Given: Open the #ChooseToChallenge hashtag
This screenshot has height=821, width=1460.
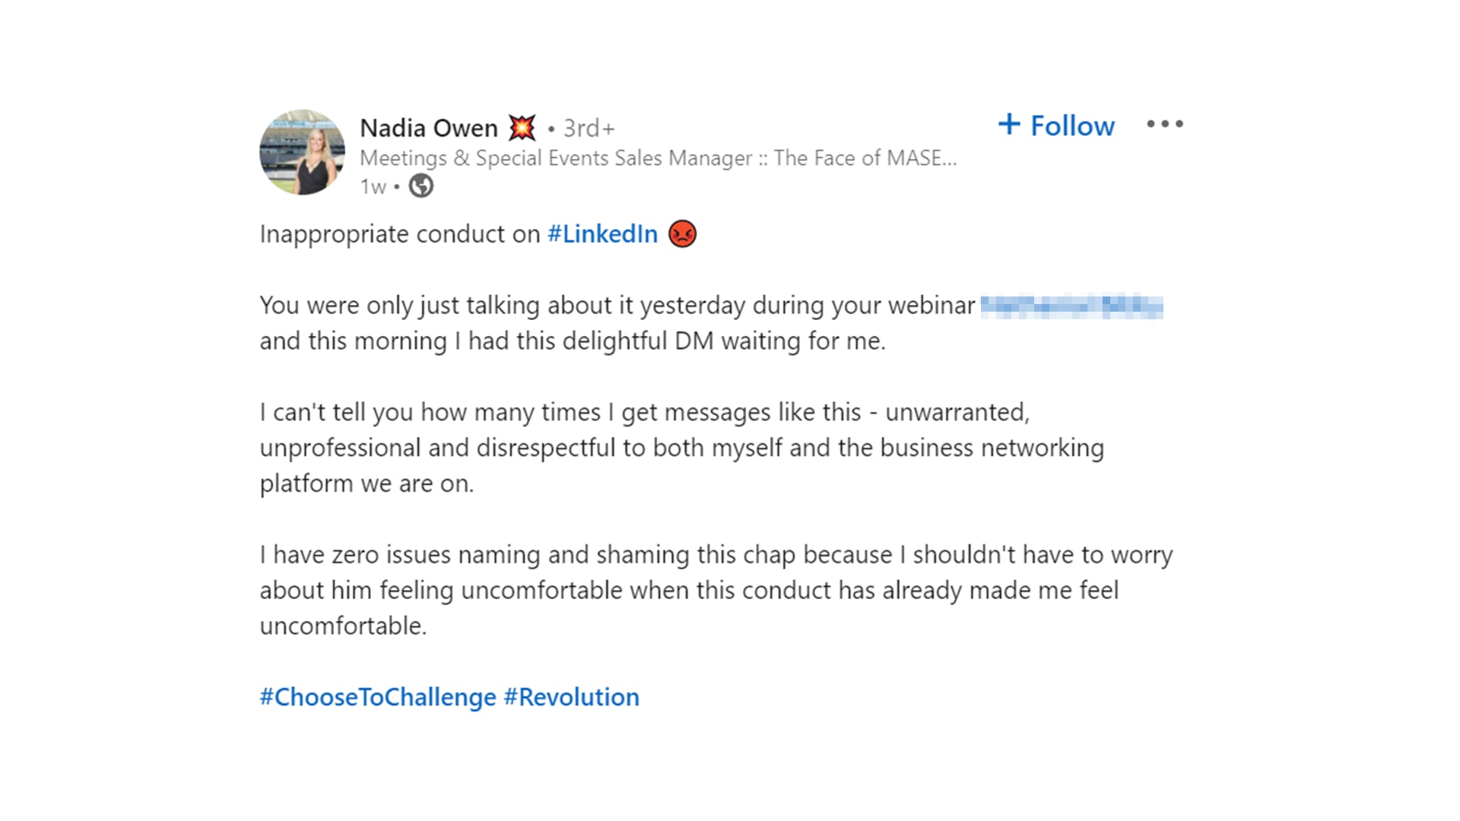Looking at the screenshot, I should click(377, 697).
